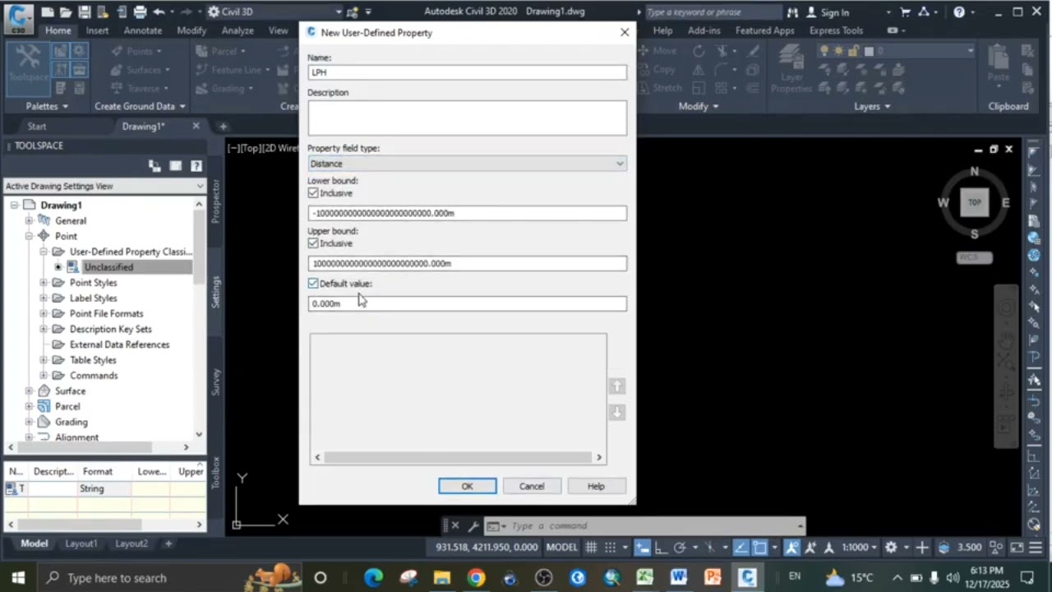Click the Help button in the dialog

596,486
